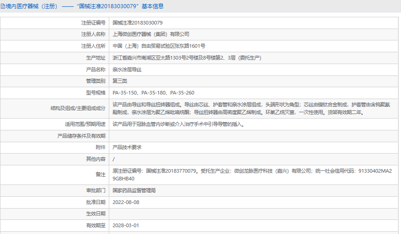Select models PA-35-150、PA-35-180、PA-35-260
Image resolution: width=401 pixels, height=234 pixels.
tap(153, 93)
